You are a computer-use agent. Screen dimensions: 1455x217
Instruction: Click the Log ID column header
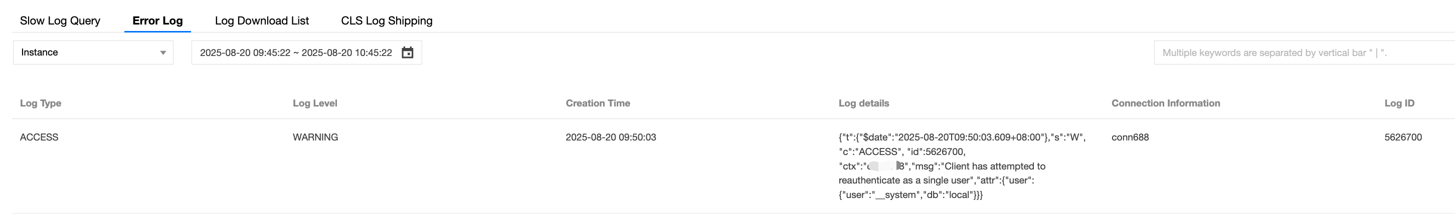tap(1399, 103)
